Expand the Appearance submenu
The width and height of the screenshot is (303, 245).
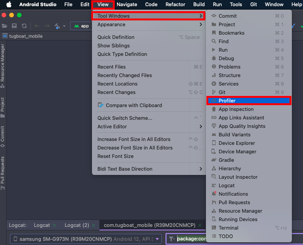pyautogui.click(x=149, y=25)
